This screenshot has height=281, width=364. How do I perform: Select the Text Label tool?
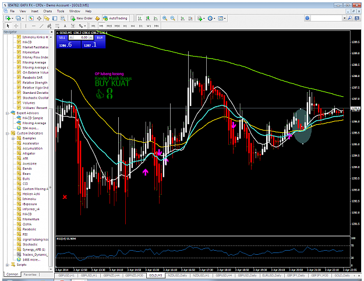[x=73, y=26]
